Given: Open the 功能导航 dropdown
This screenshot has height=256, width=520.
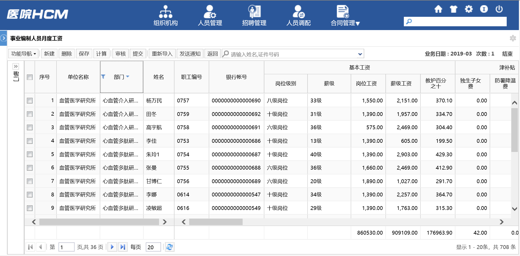Looking at the screenshot, I should pos(23,54).
